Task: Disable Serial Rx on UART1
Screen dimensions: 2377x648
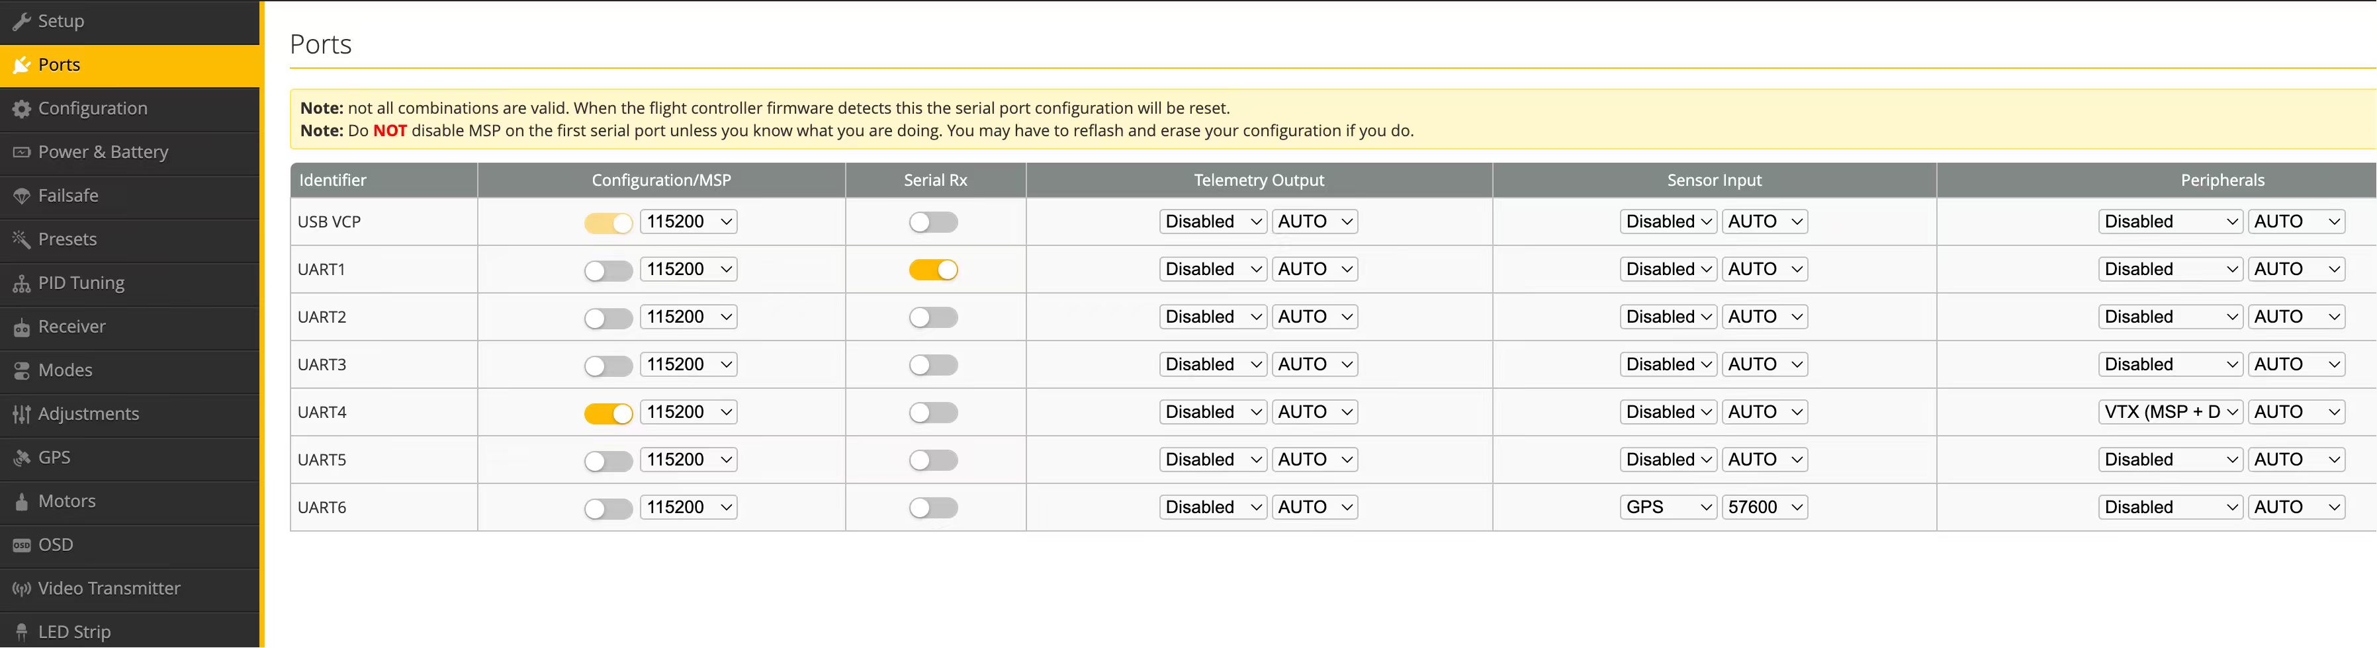Action: tap(933, 270)
